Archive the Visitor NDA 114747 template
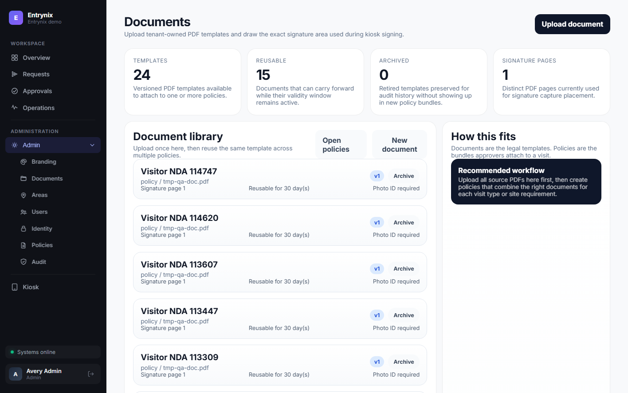The width and height of the screenshot is (628, 393). 404,176
